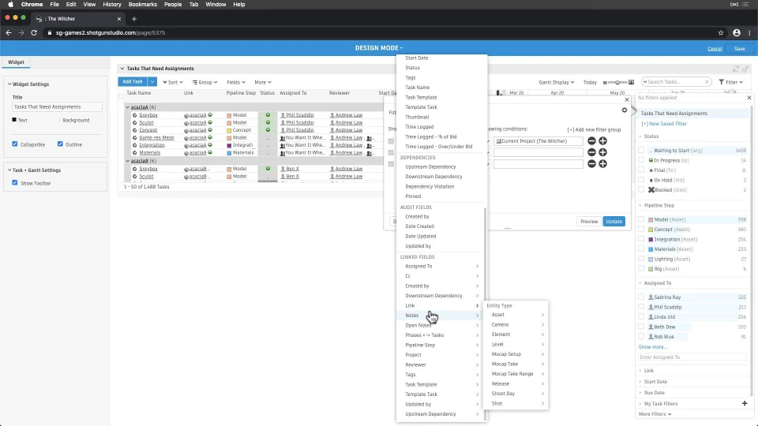The image size is (758, 426).
Task: Click into the Title input field
Action: (x=57, y=106)
